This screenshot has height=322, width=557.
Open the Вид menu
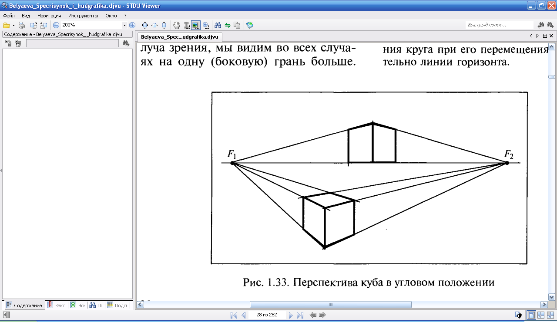pos(26,16)
